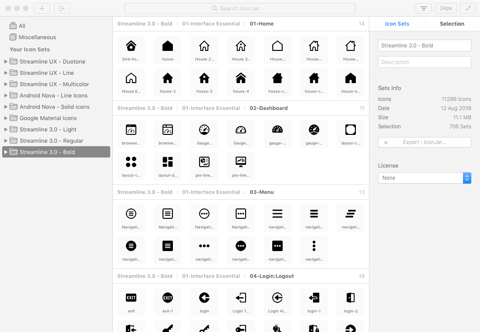Screen dimensions: 480x332
Task: Click the "706 Sets" selection value
Action: 460,127
